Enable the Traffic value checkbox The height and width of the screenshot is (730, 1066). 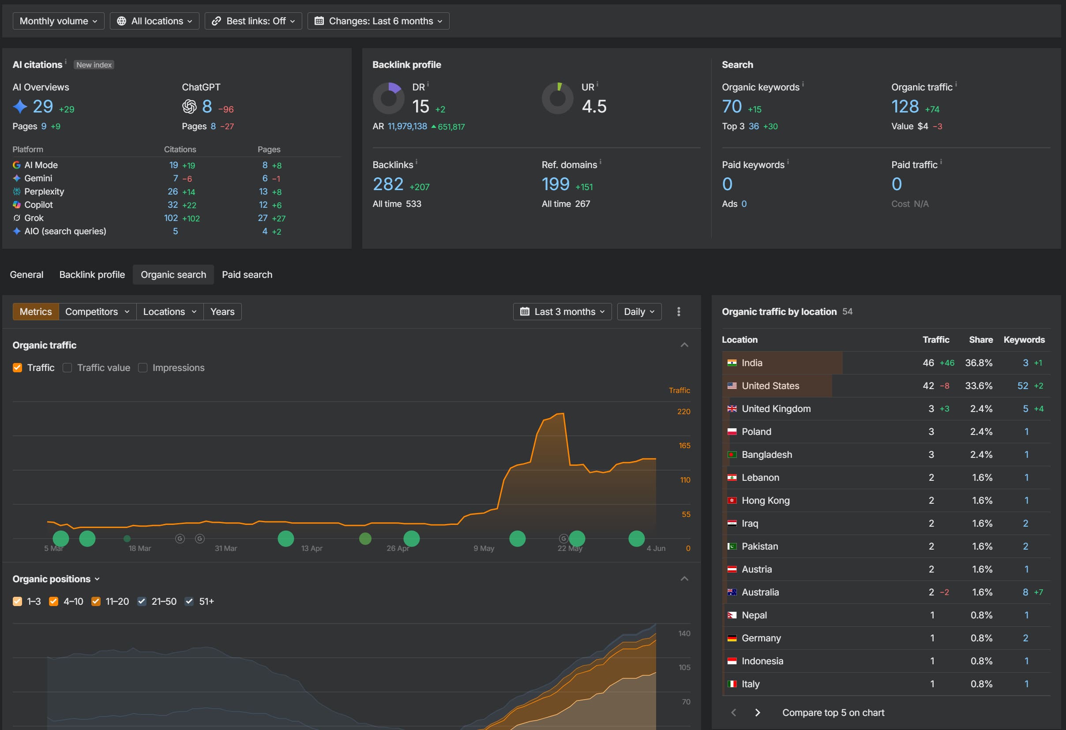(68, 368)
